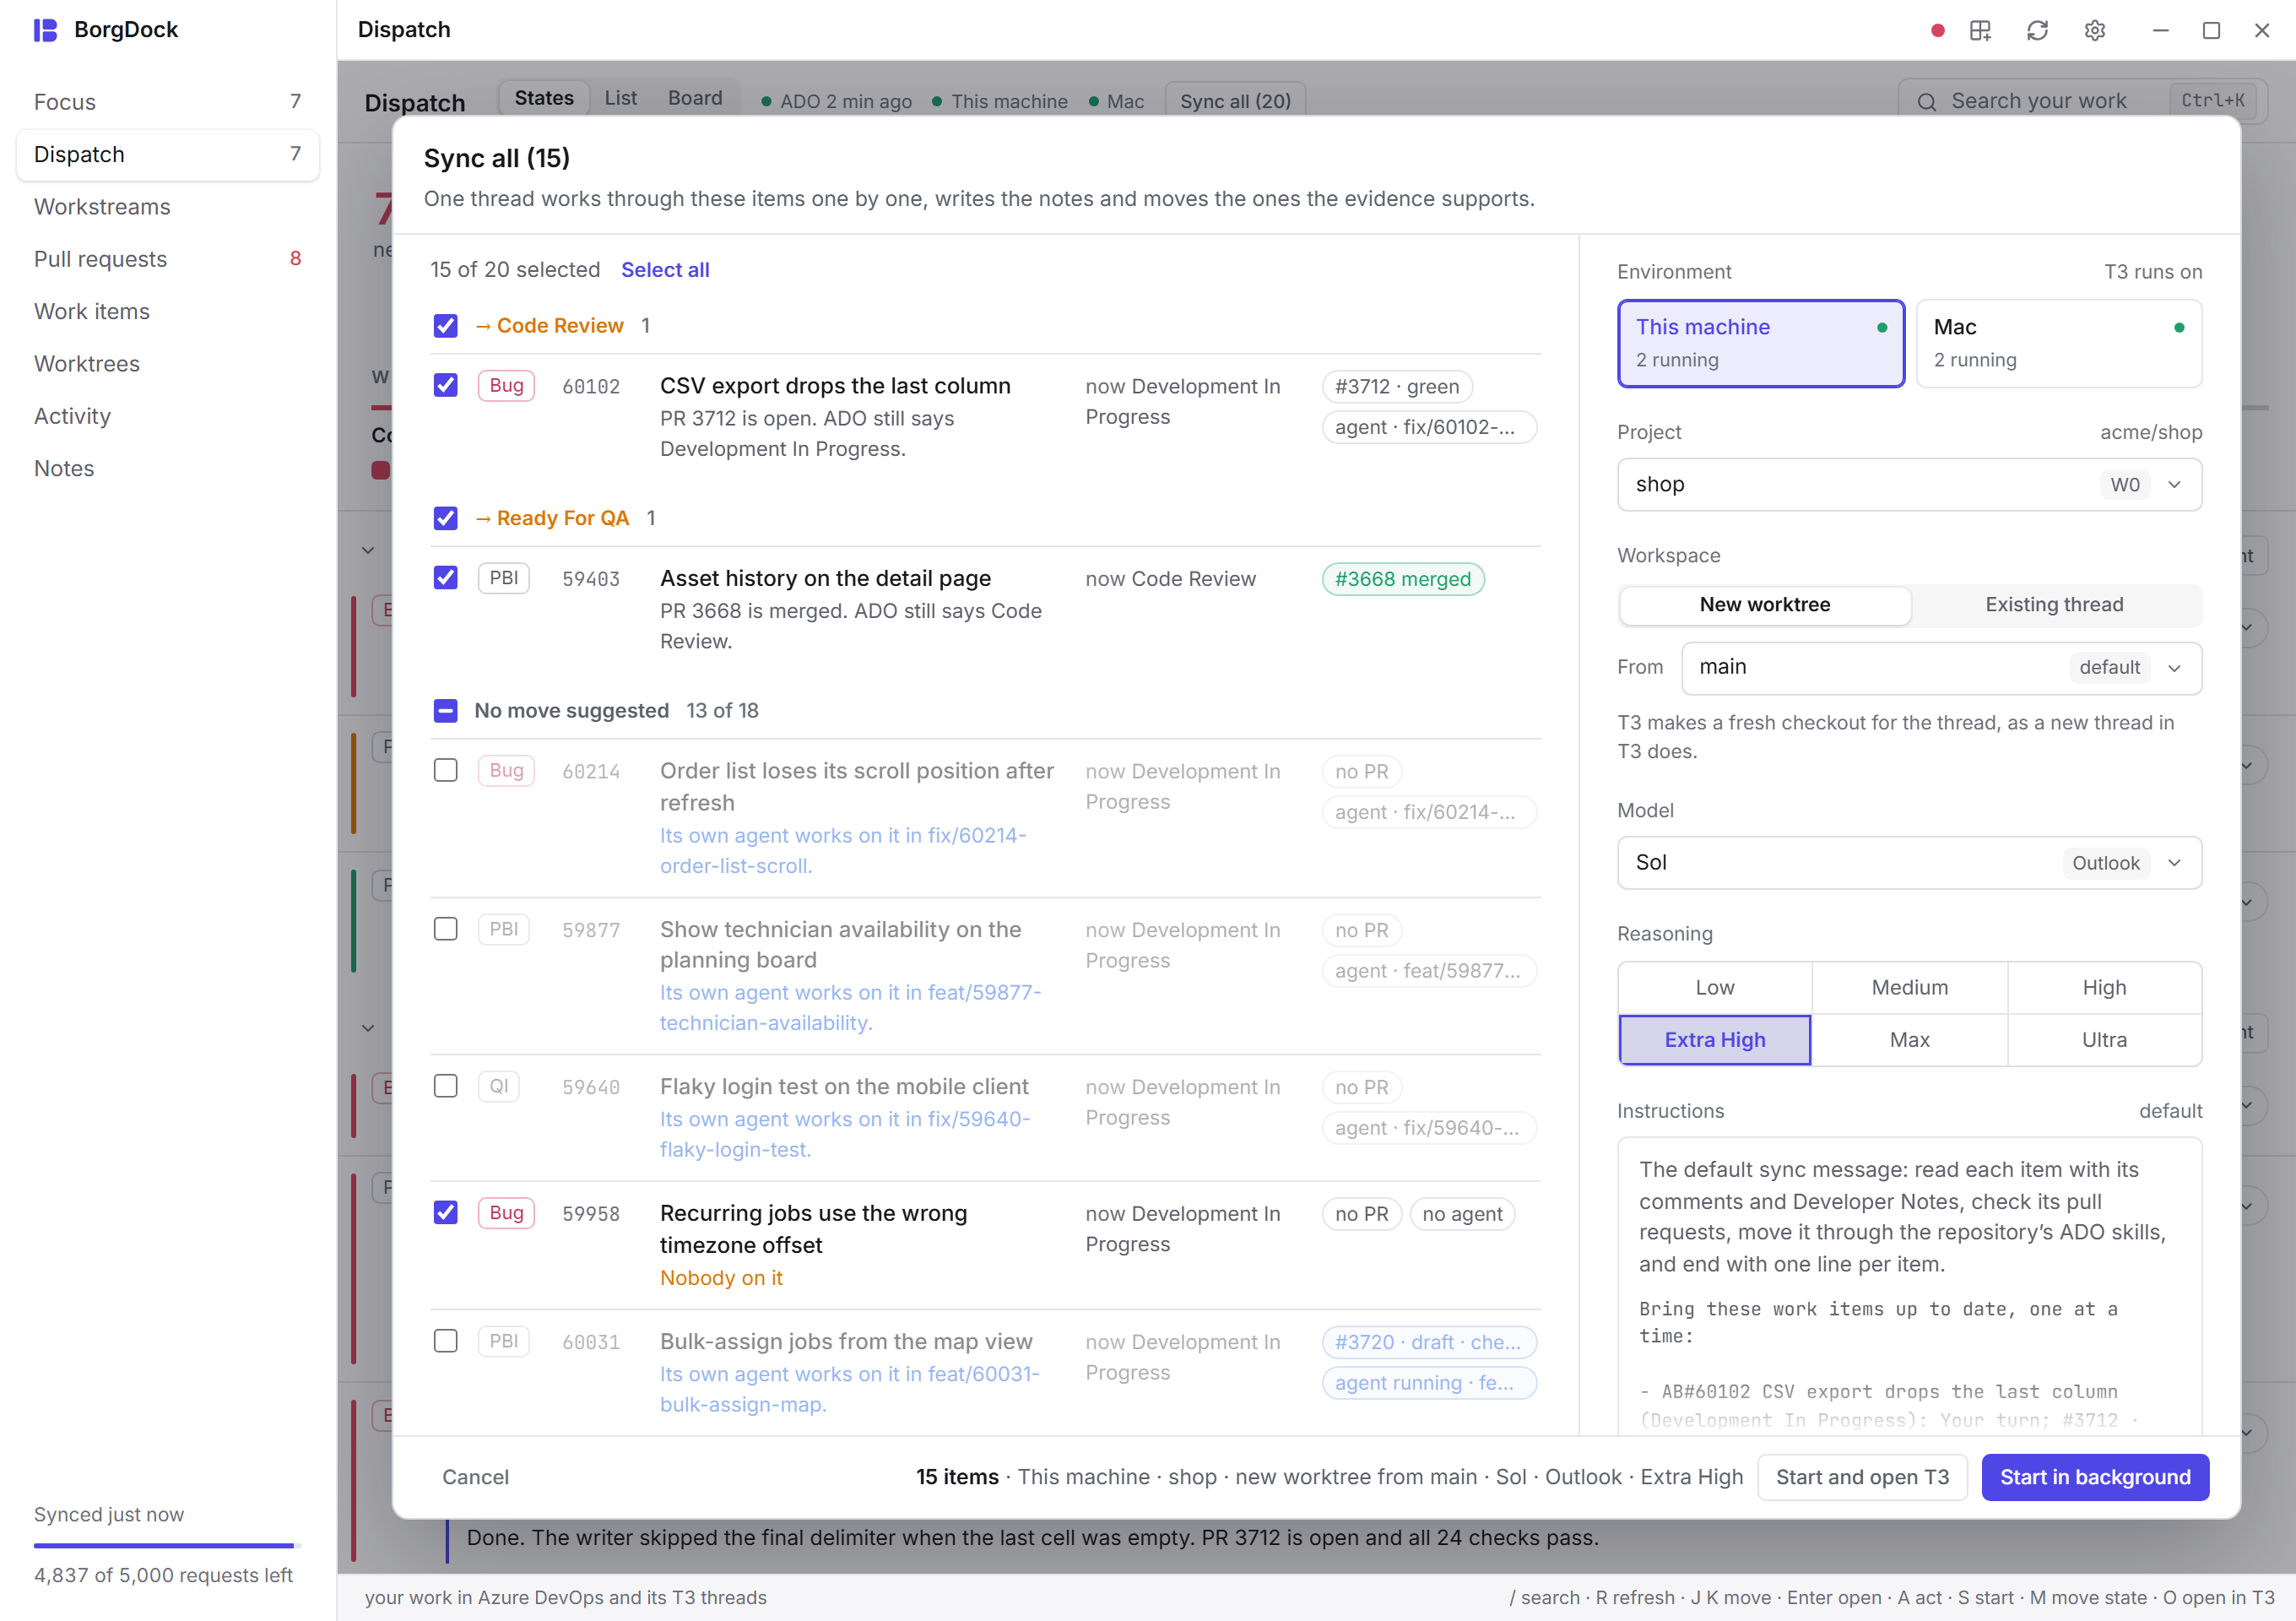Click the Search your work field

[2082, 101]
